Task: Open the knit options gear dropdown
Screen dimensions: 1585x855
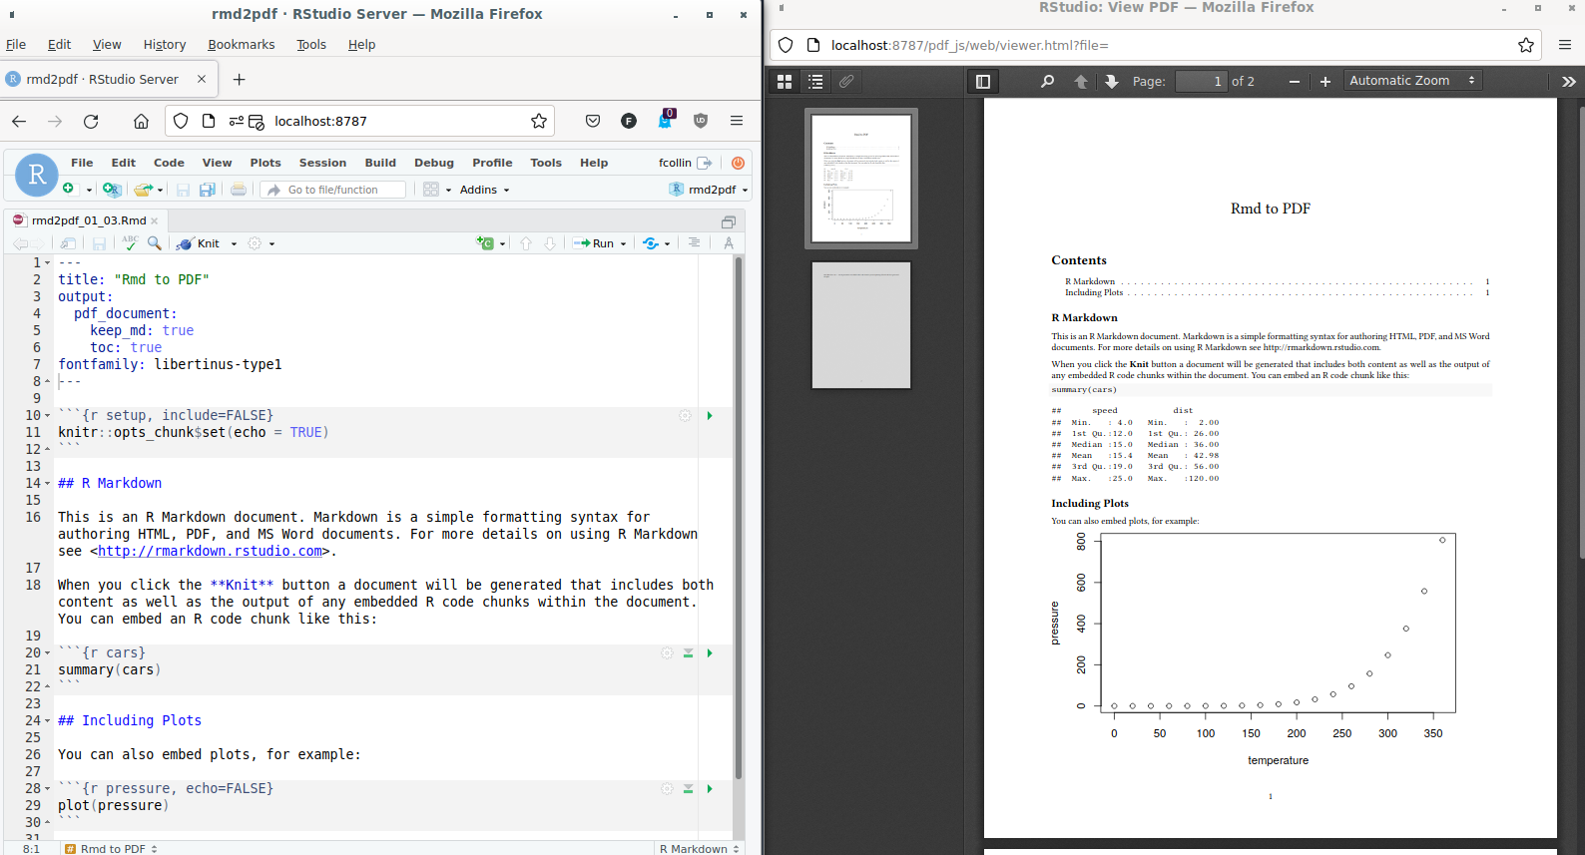Action: [261, 243]
